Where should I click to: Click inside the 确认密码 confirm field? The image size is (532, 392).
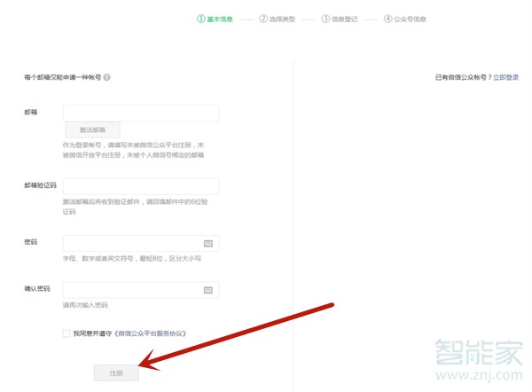(133, 290)
